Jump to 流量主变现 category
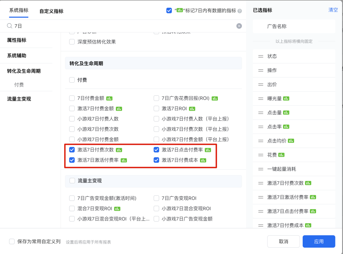The image size is (343, 254). pos(19,99)
